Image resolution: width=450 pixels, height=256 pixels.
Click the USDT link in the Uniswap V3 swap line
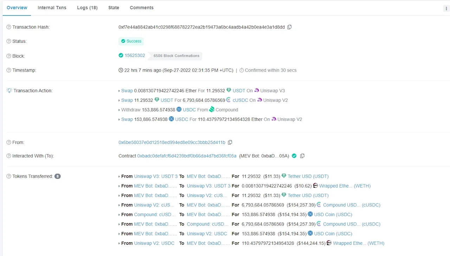coord(239,91)
